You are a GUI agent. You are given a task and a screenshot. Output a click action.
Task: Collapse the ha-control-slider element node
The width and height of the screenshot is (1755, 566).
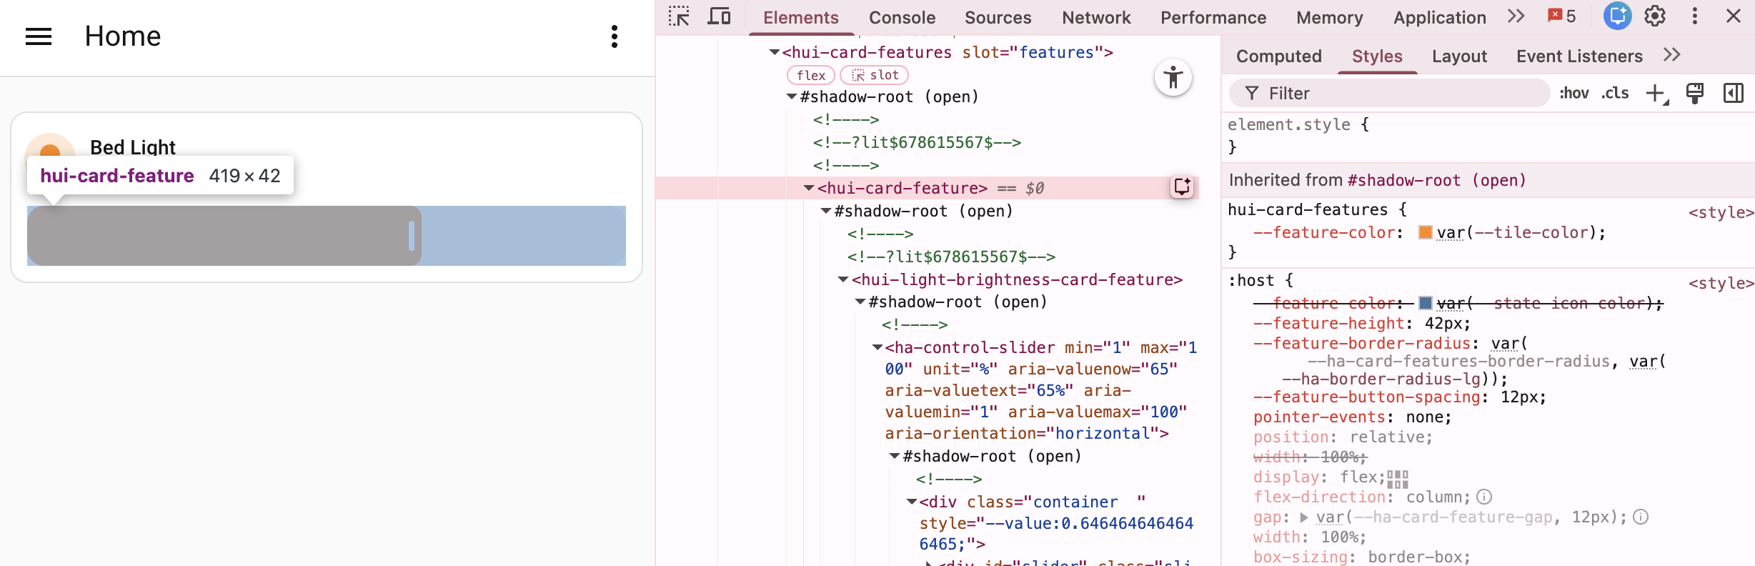[x=877, y=347]
